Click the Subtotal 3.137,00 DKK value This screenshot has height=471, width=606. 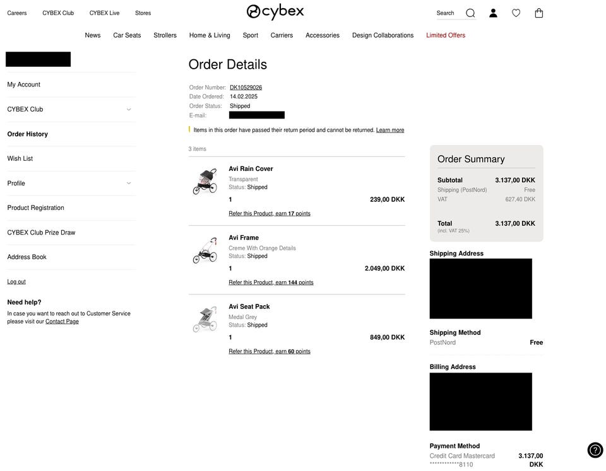(515, 180)
